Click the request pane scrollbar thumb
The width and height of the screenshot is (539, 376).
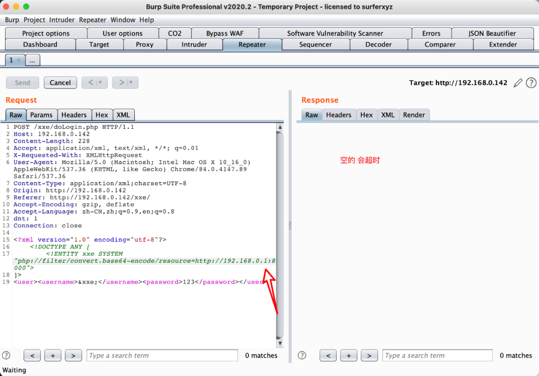pyautogui.click(x=280, y=235)
